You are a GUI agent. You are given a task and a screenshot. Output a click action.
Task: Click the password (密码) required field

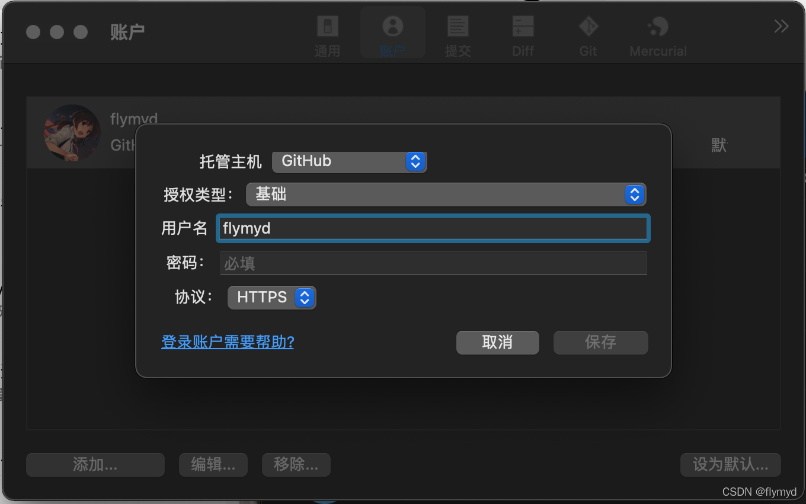[433, 263]
